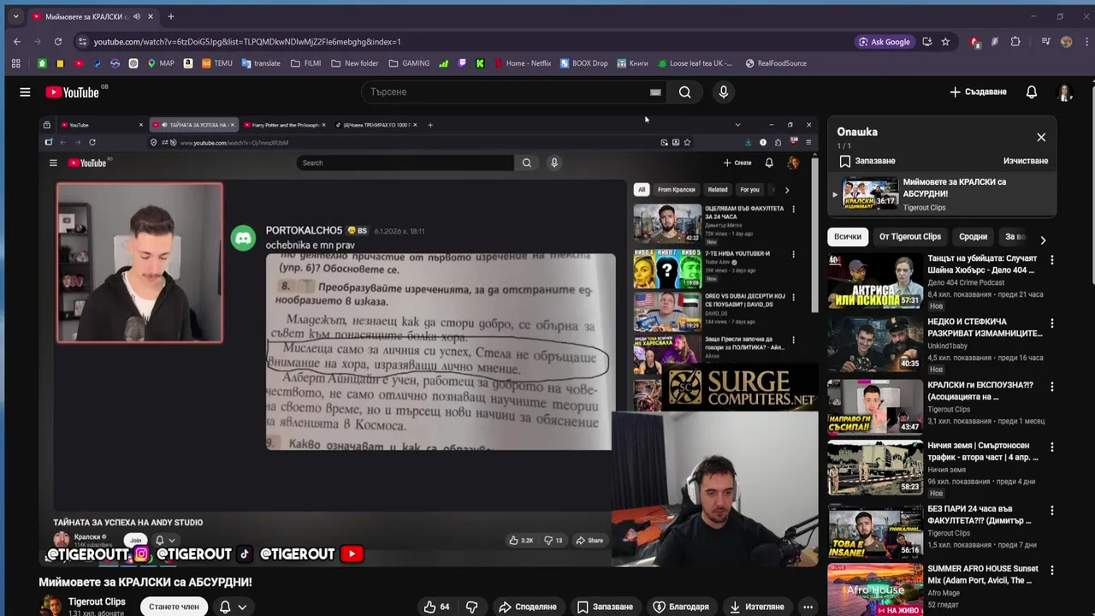Open the on-screen keyboard in search box

point(655,92)
